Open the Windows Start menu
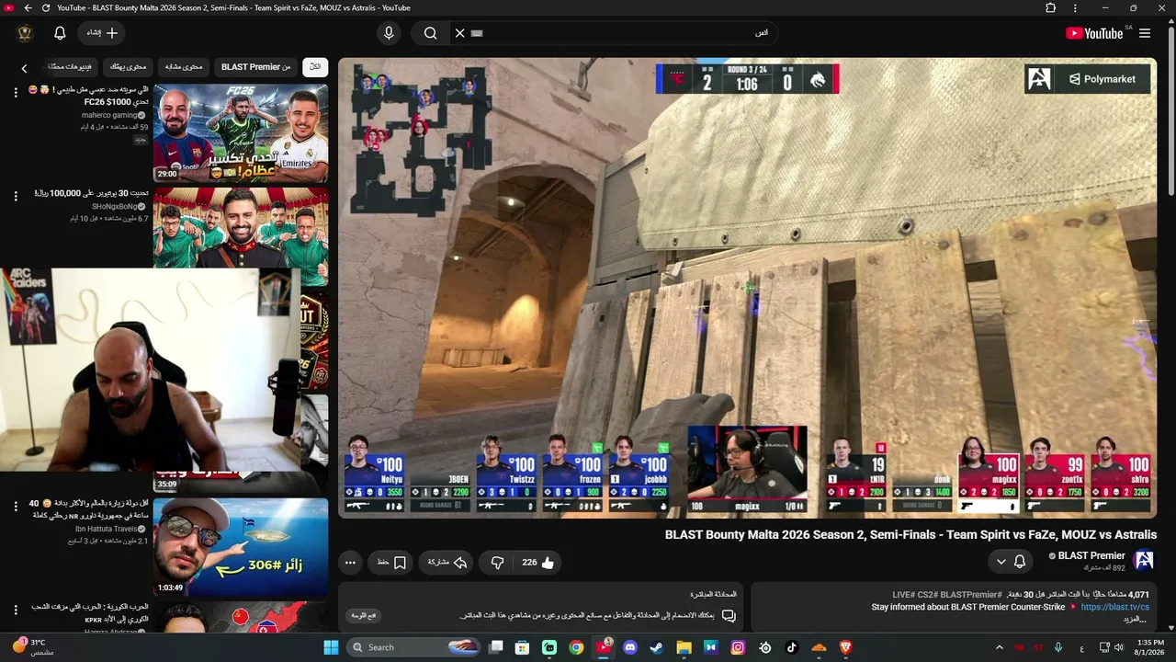1176x662 pixels. (331, 647)
